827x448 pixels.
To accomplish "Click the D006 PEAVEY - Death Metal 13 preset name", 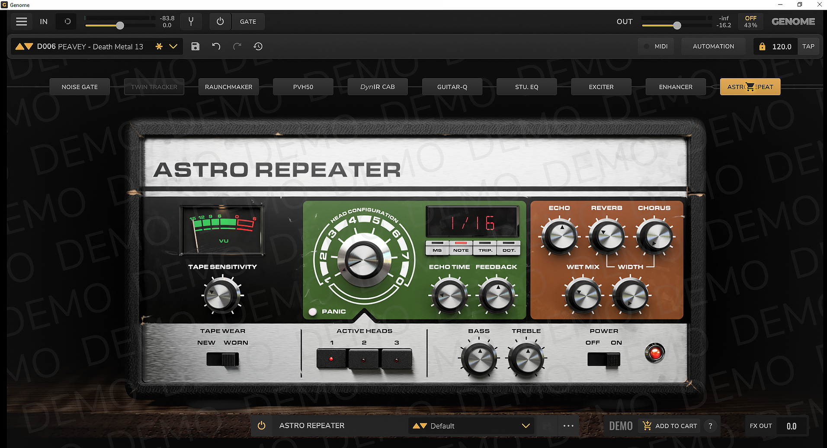I will [x=90, y=47].
